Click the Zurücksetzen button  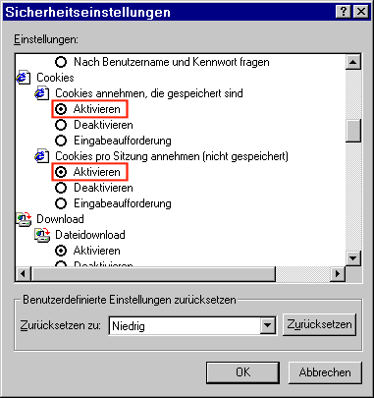[x=319, y=324]
